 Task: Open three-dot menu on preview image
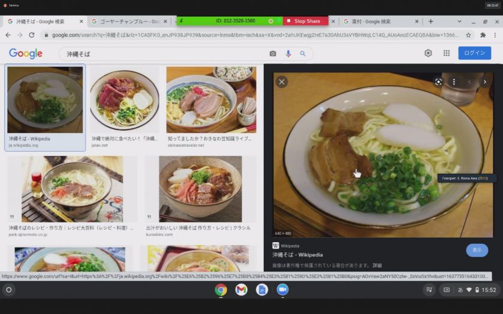pos(454,82)
